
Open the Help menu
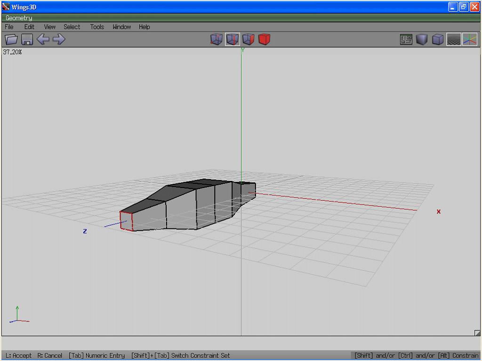(x=144, y=27)
